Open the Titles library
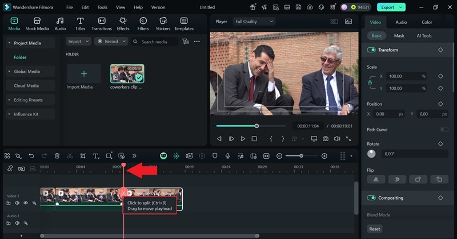 click(x=80, y=24)
